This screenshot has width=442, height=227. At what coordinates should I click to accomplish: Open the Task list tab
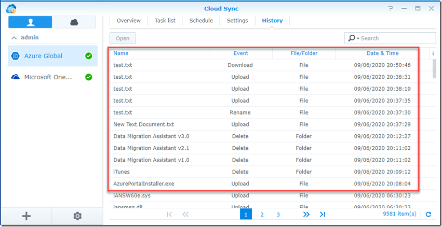pyautogui.click(x=165, y=21)
